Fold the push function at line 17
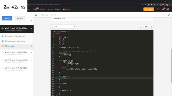The height and width of the screenshot is (96, 172). (54, 60)
